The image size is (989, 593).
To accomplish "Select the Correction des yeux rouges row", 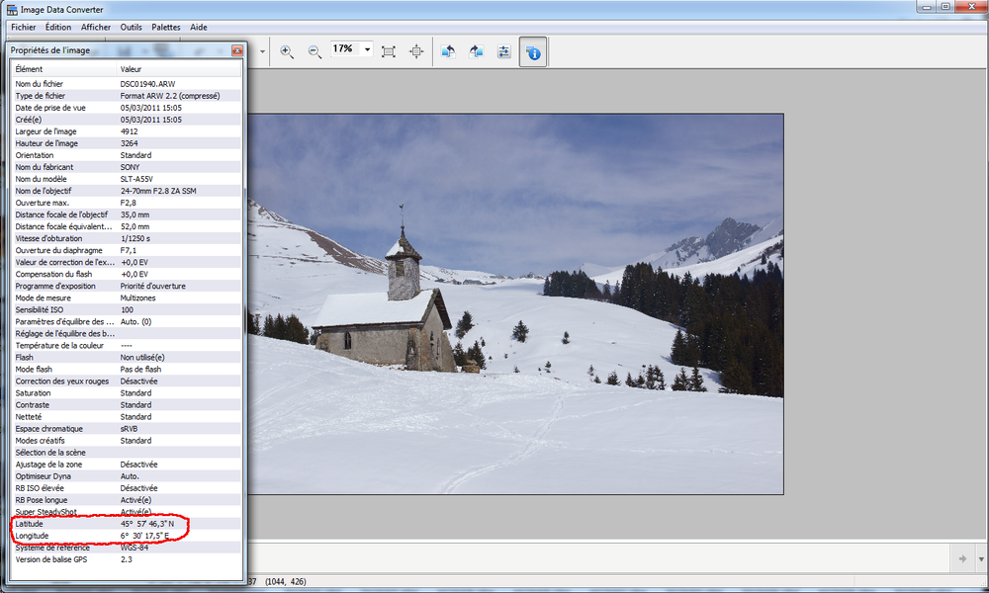I will click(x=127, y=381).
